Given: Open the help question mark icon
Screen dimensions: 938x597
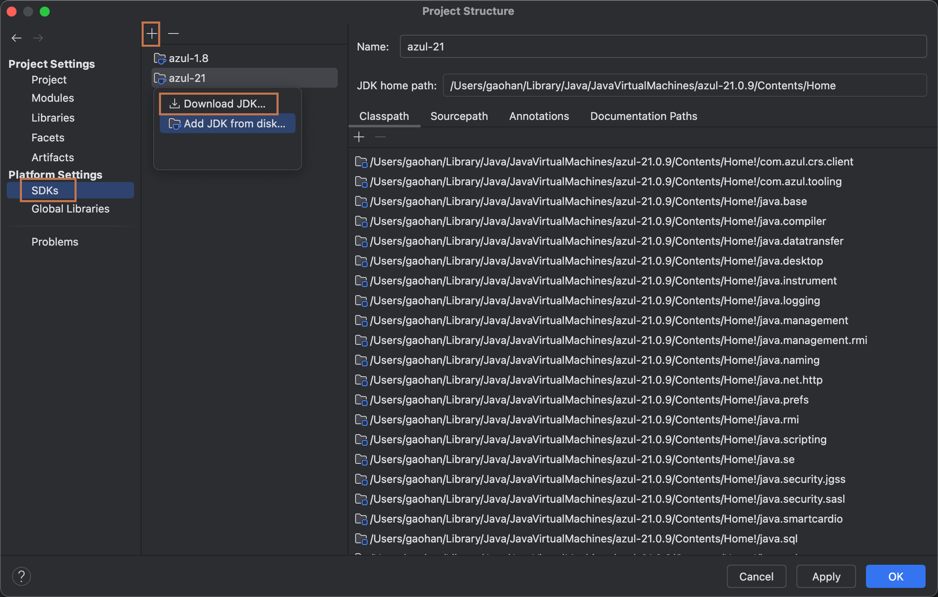Looking at the screenshot, I should (x=22, y=576).
